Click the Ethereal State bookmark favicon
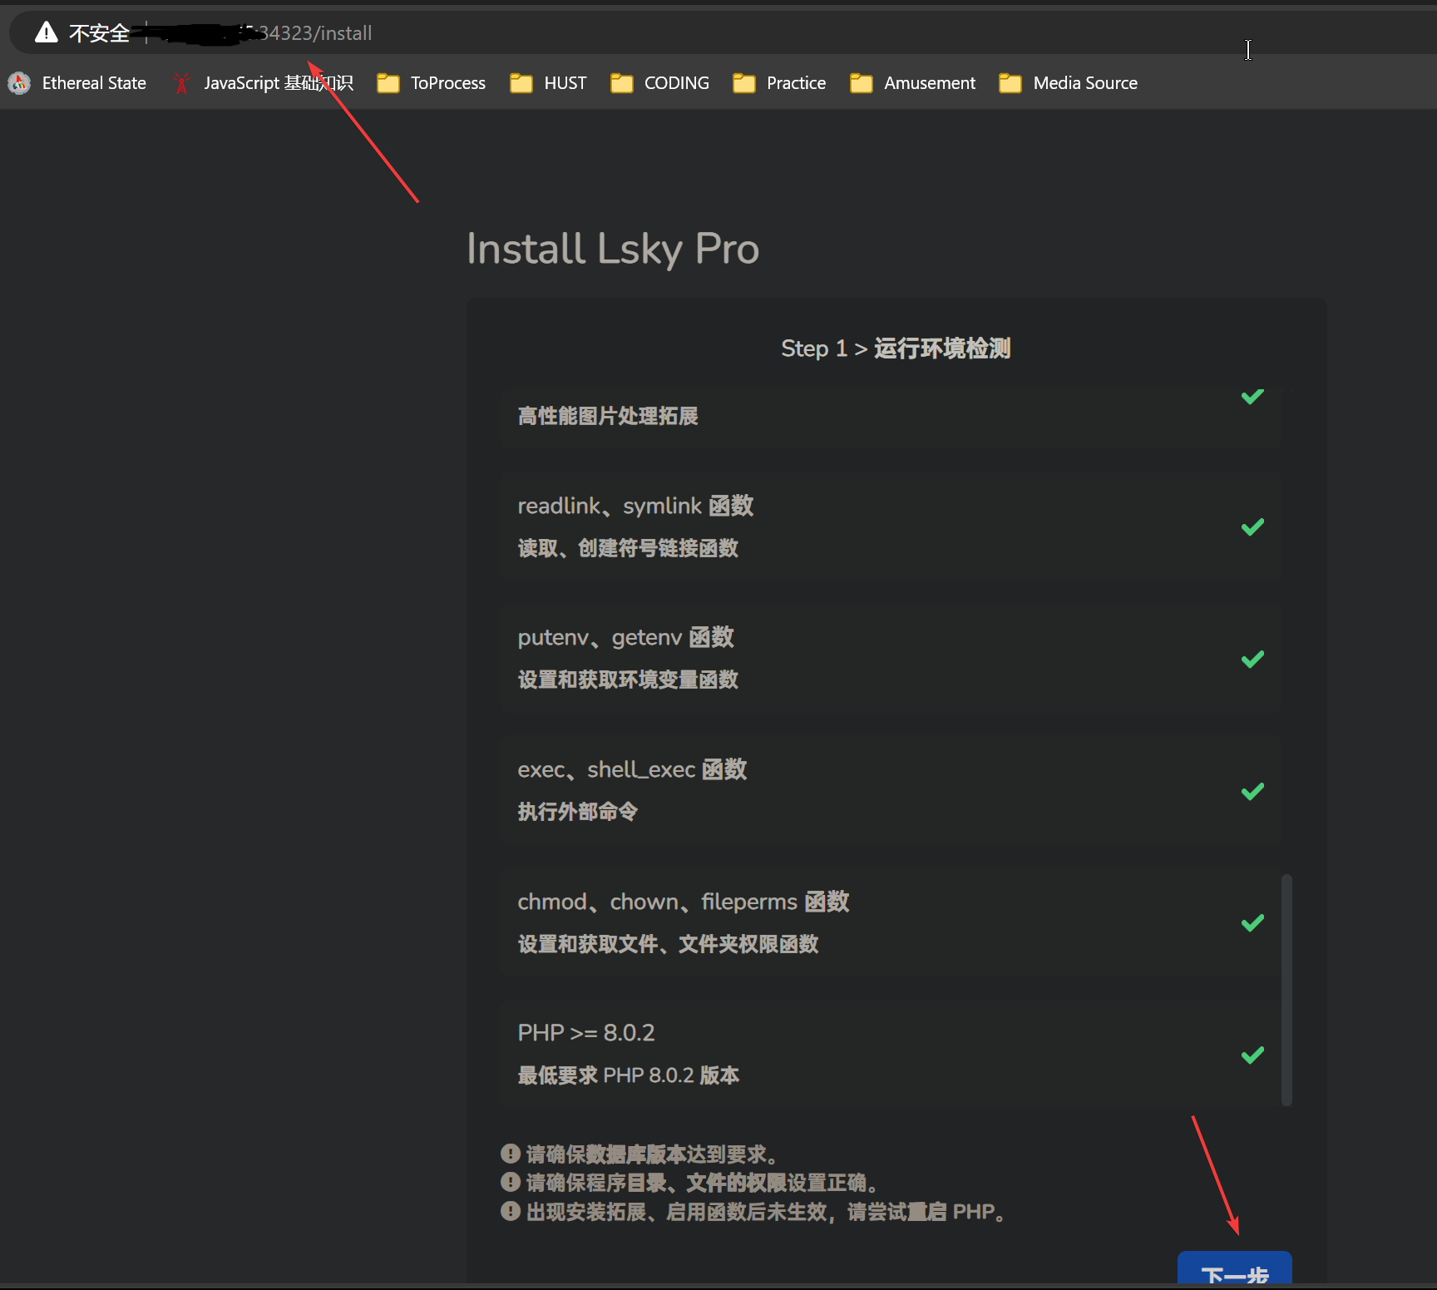 click(x=19, y=83)
